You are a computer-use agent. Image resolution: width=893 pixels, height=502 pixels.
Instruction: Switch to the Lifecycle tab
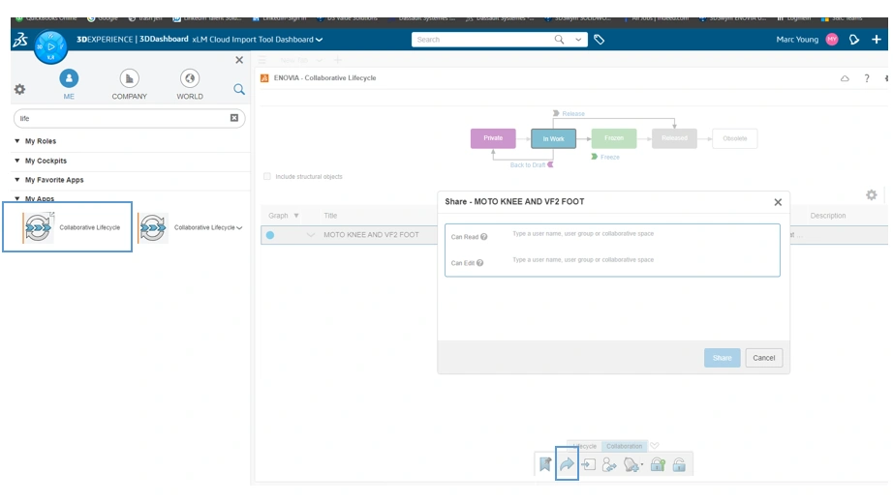point(585,446)
